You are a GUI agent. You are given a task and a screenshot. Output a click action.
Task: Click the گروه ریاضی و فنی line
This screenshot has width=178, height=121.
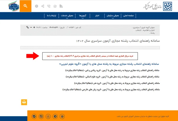(x=112, y=70)
